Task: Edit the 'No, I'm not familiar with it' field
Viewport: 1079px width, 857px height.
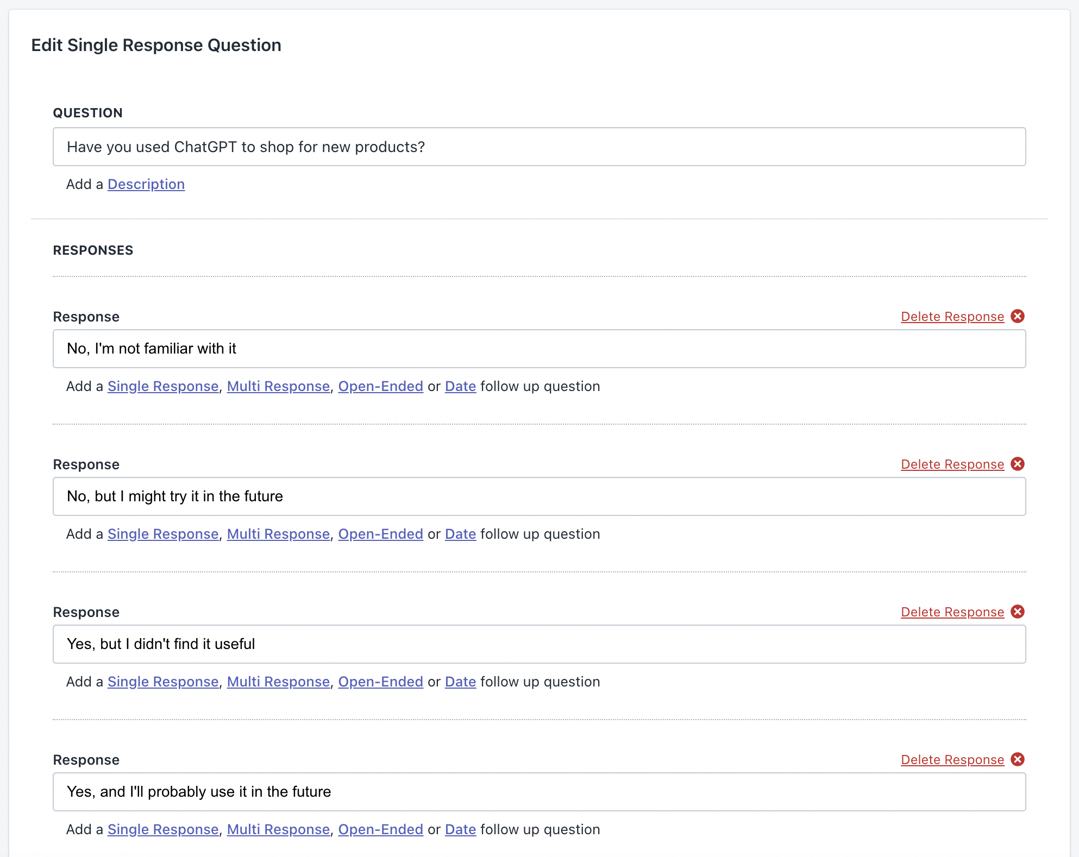Action: (539, 349)
